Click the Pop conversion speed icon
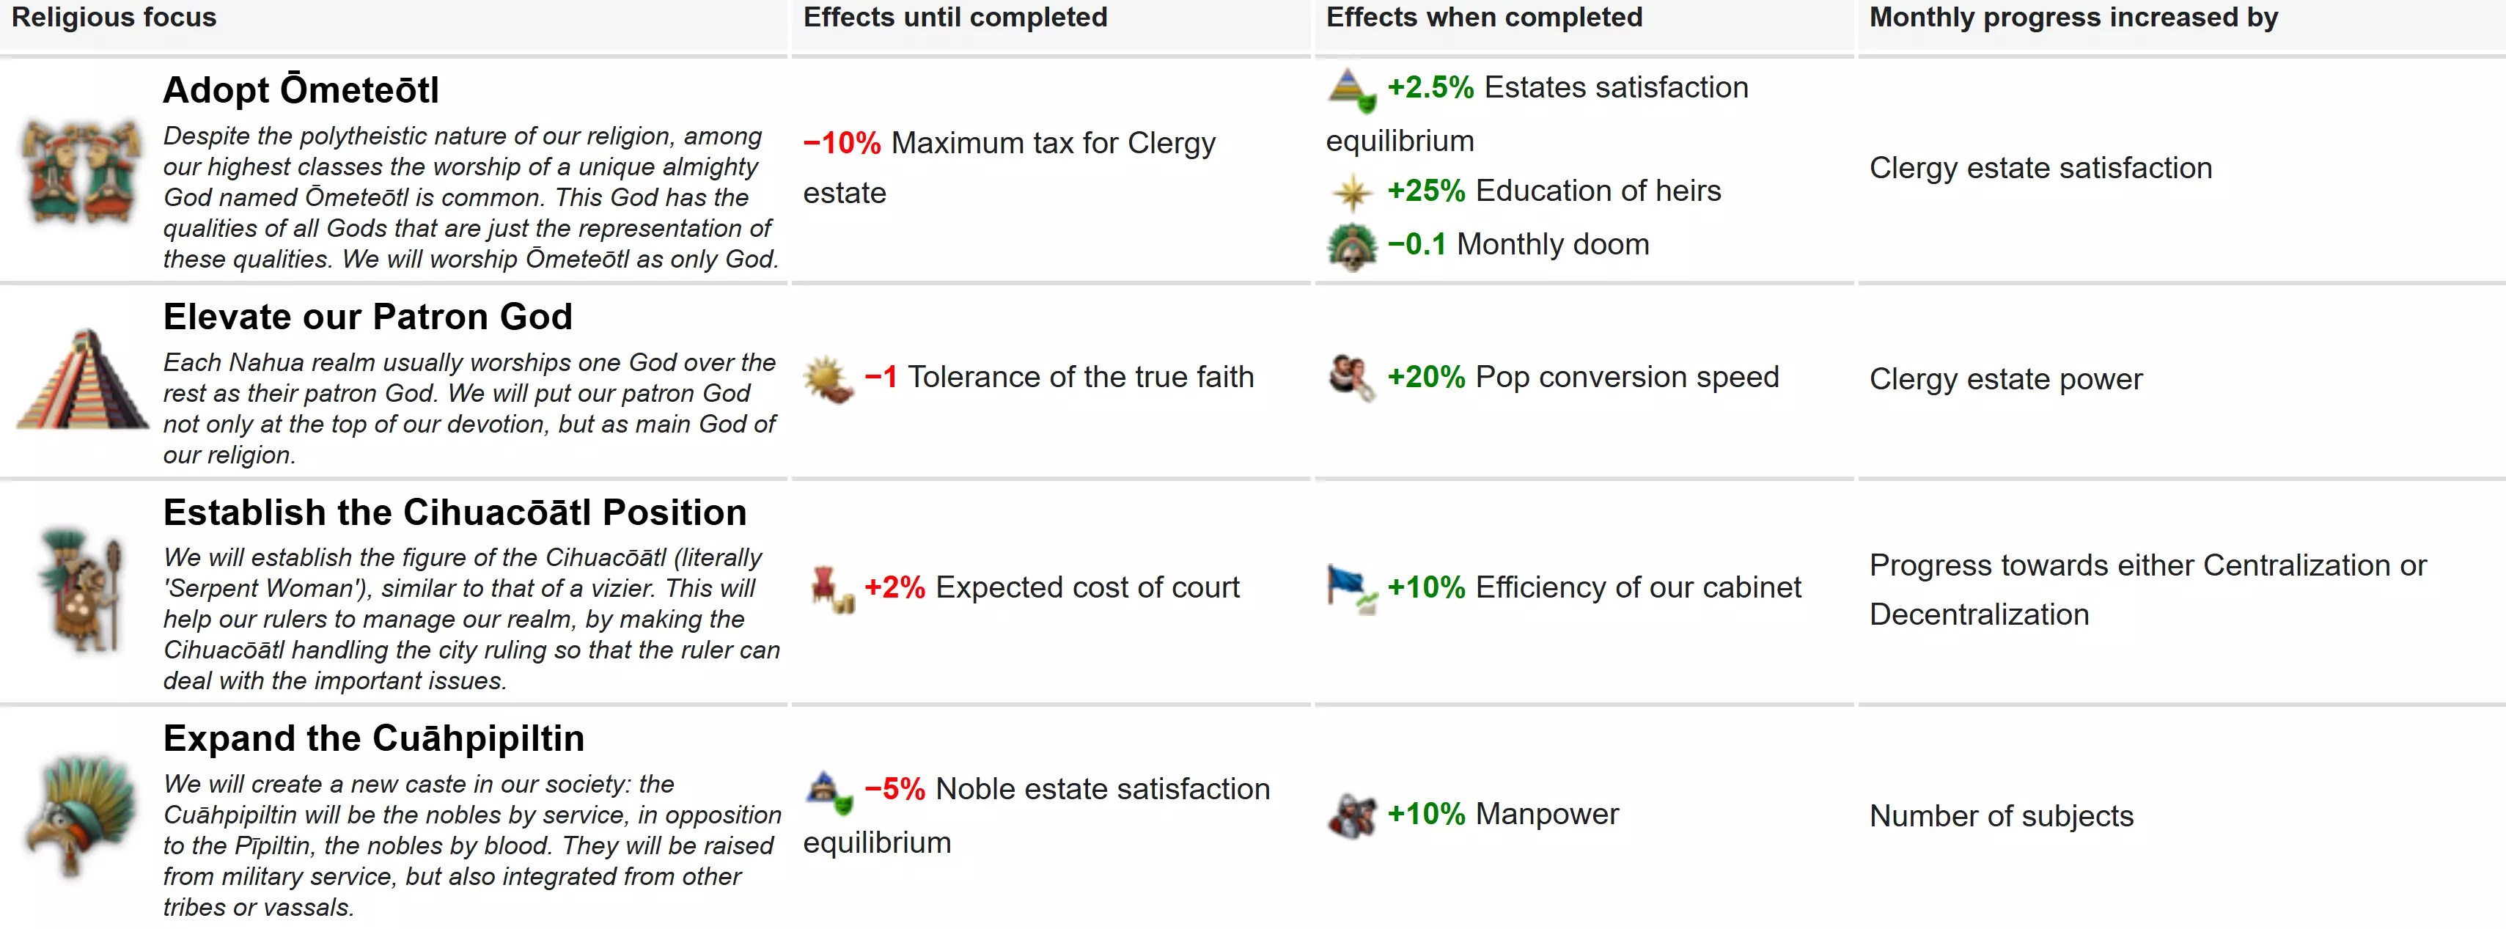Image resolution: width=2506 pixels, height=929 pixels. pos(1351,378)
